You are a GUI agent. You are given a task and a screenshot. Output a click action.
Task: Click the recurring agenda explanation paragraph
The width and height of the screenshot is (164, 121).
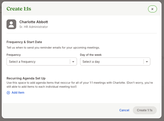tap(80, 85)
